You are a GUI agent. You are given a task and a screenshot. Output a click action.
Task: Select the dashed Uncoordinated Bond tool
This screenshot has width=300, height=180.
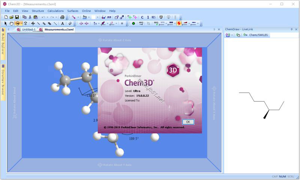tap(55, 24)
